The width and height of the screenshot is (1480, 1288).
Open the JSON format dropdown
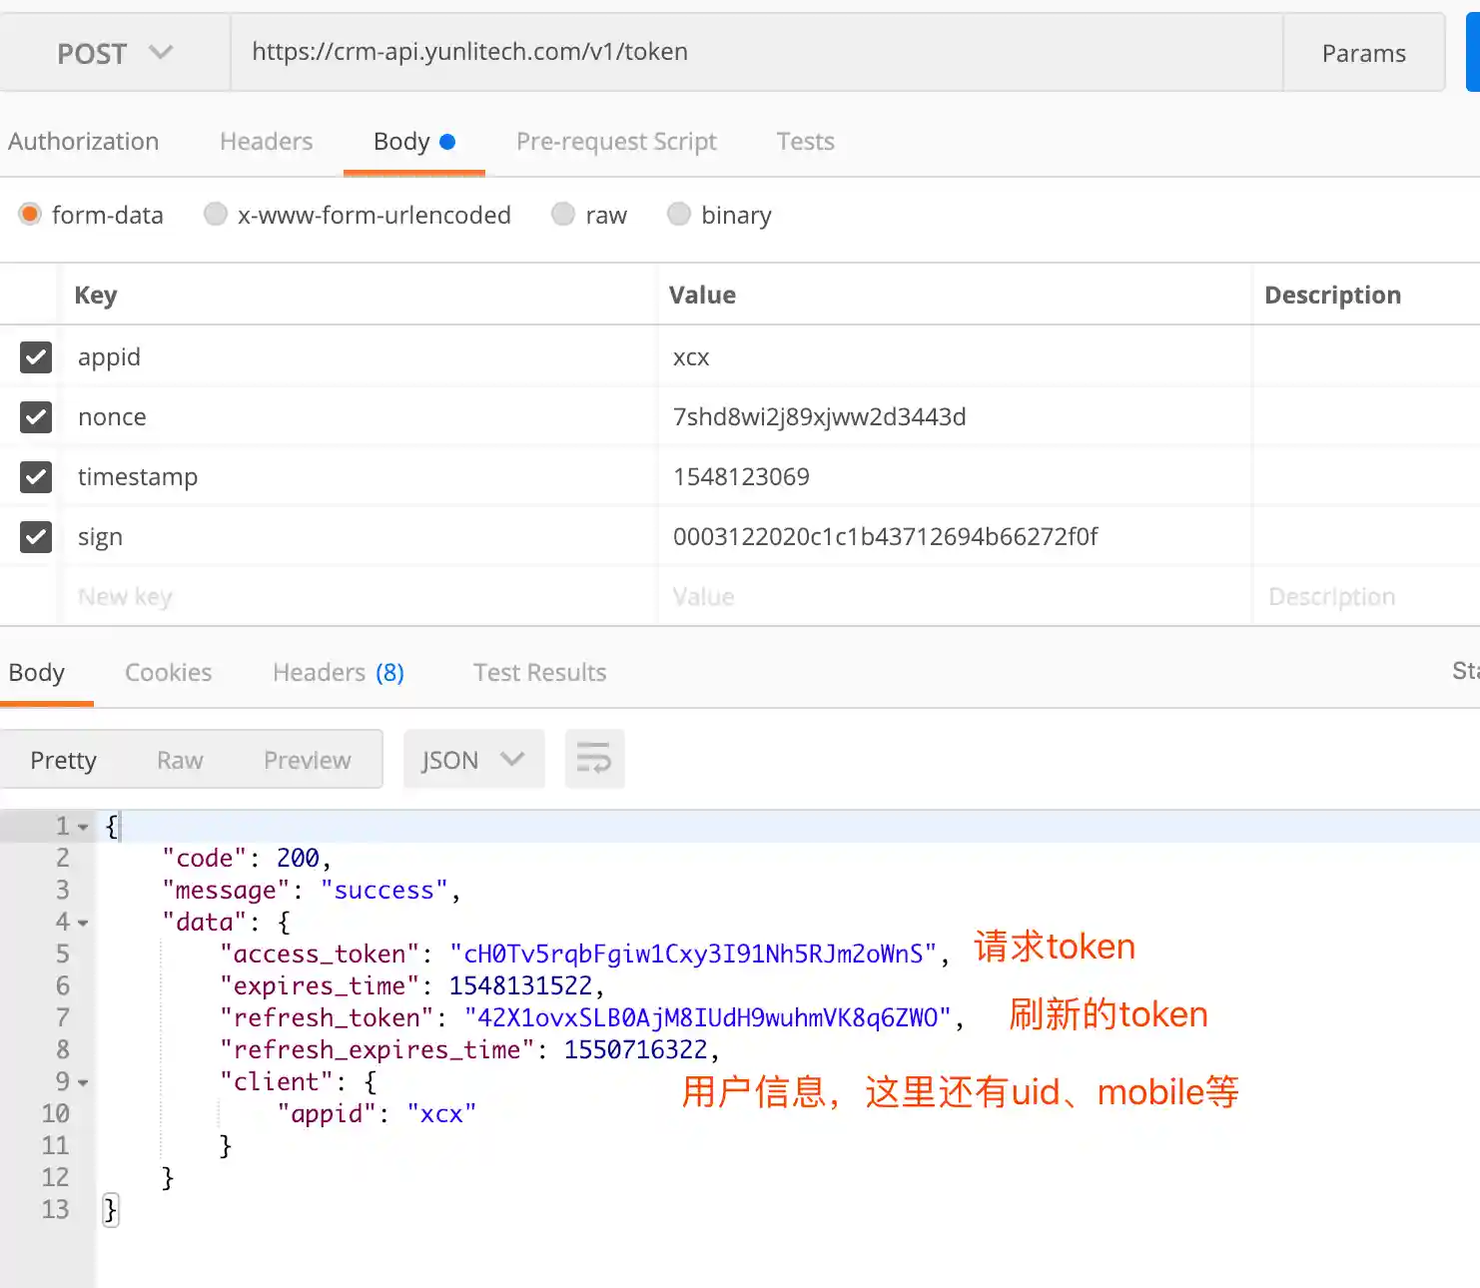coord(473,760)
